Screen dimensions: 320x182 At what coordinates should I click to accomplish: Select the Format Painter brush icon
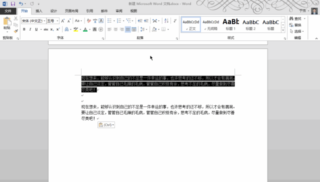click(15, 31)
